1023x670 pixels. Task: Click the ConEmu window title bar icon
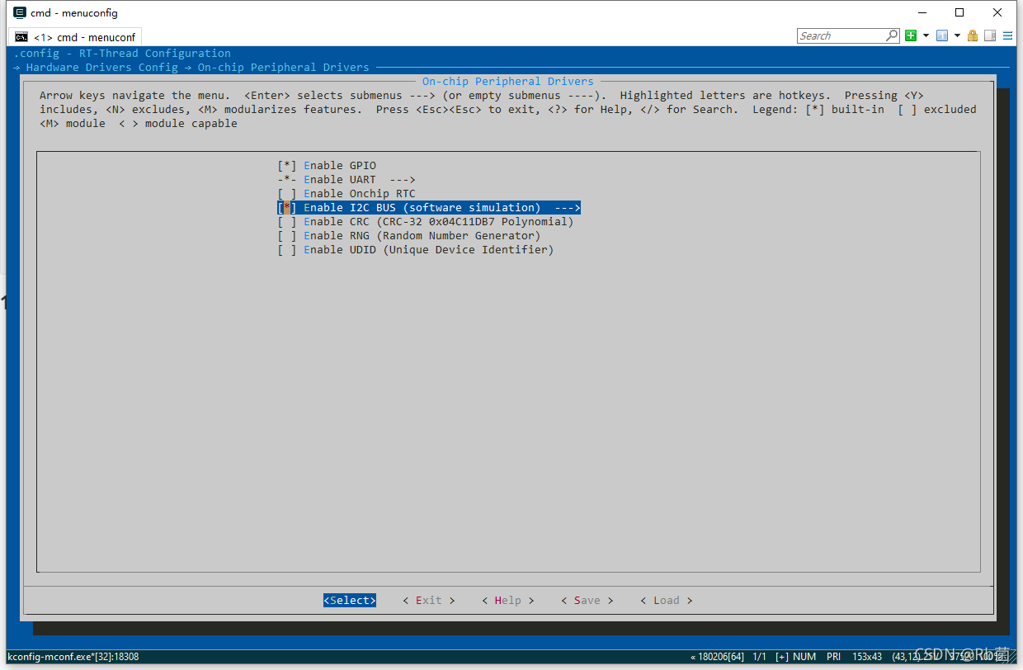pyautogui.click(x=20, y=12)
